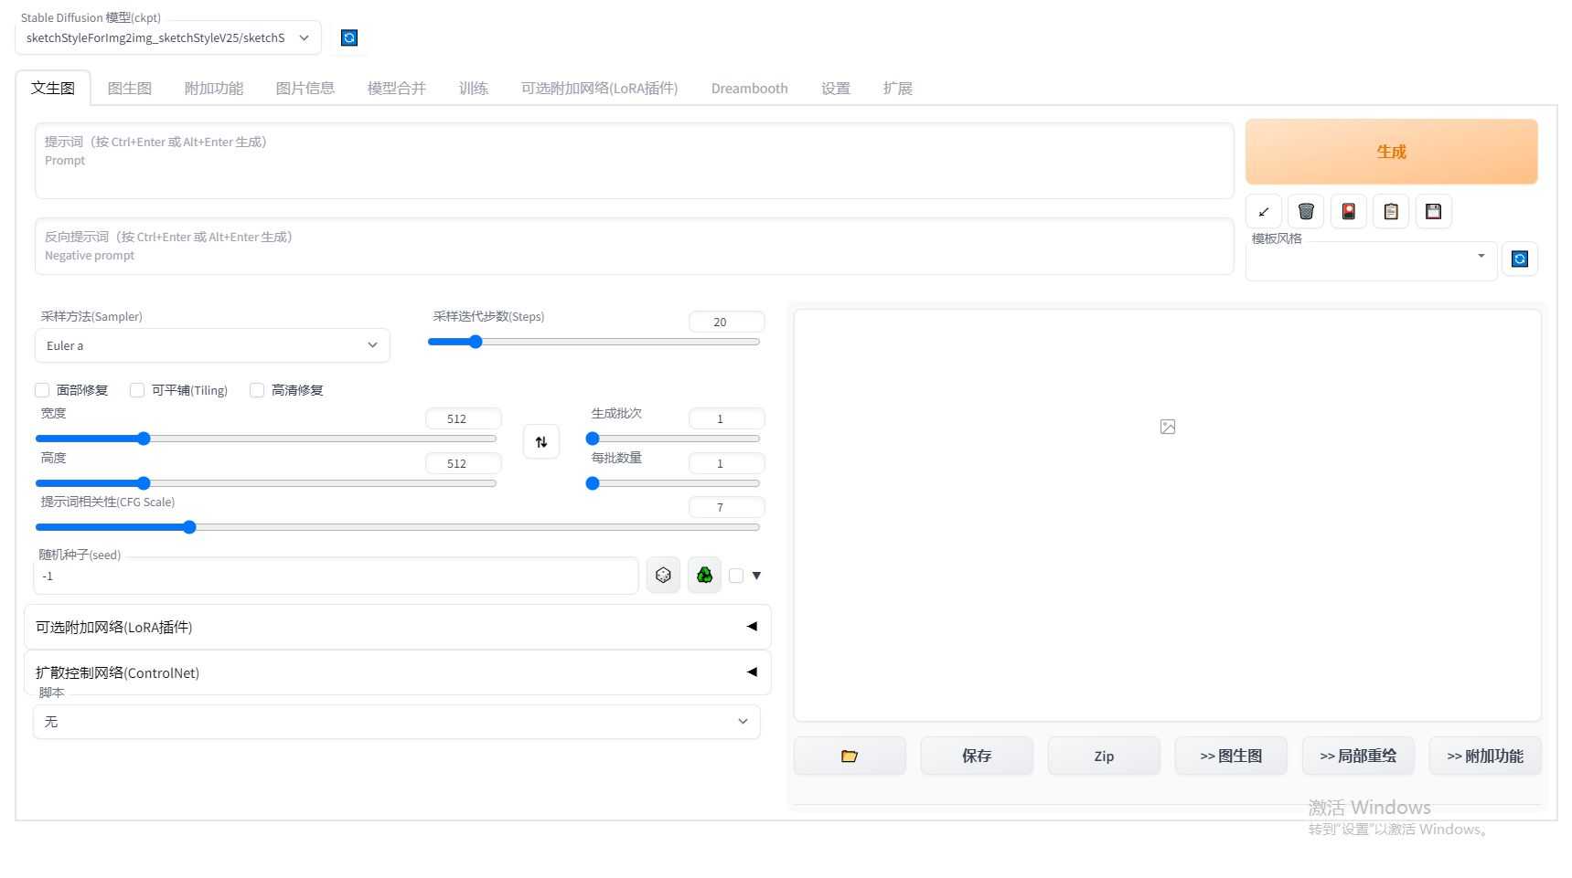The image size is (1572, 878).
Task: Click the arrow icon to read prompt parameters
Action: coord(1263,211)
